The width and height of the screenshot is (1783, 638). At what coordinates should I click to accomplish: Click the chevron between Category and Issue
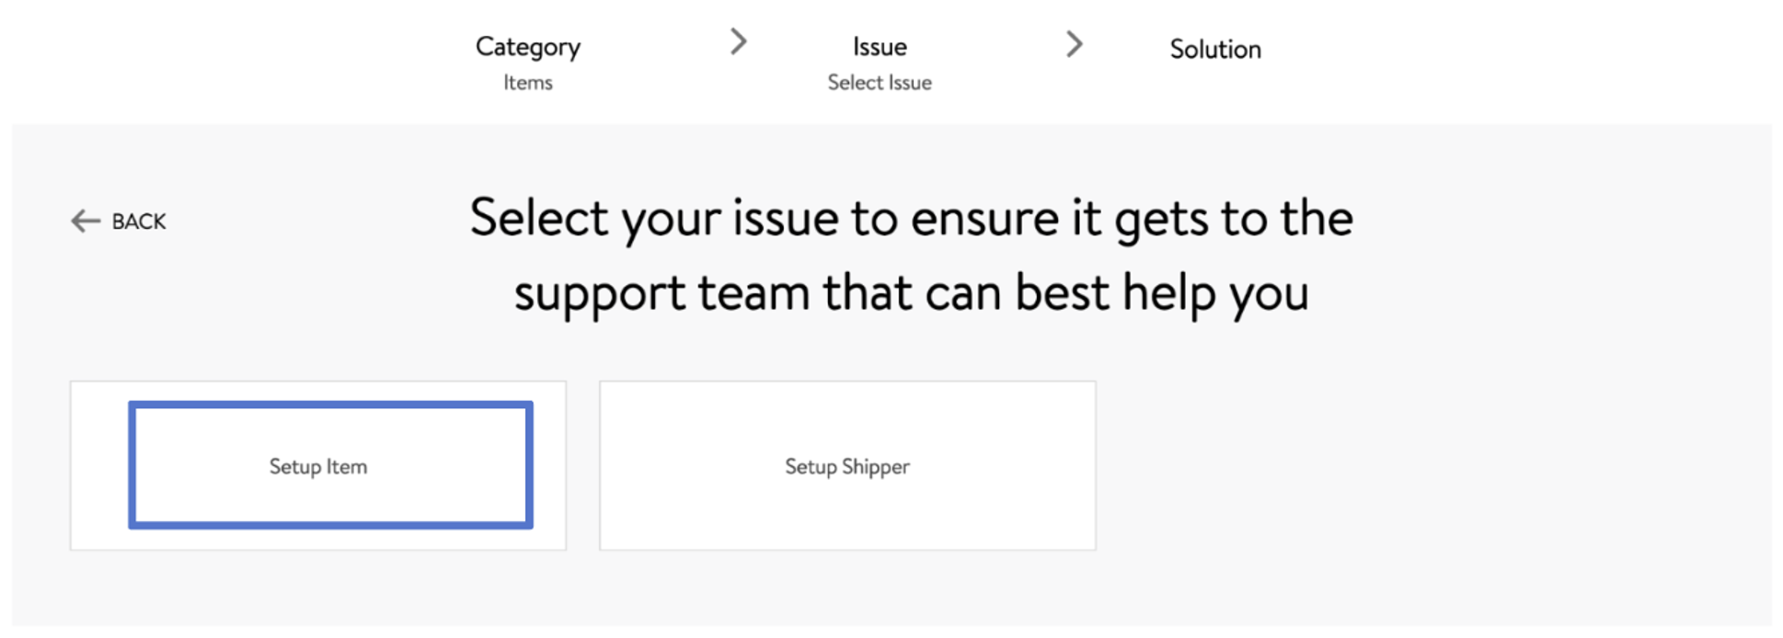pos(738,41)
